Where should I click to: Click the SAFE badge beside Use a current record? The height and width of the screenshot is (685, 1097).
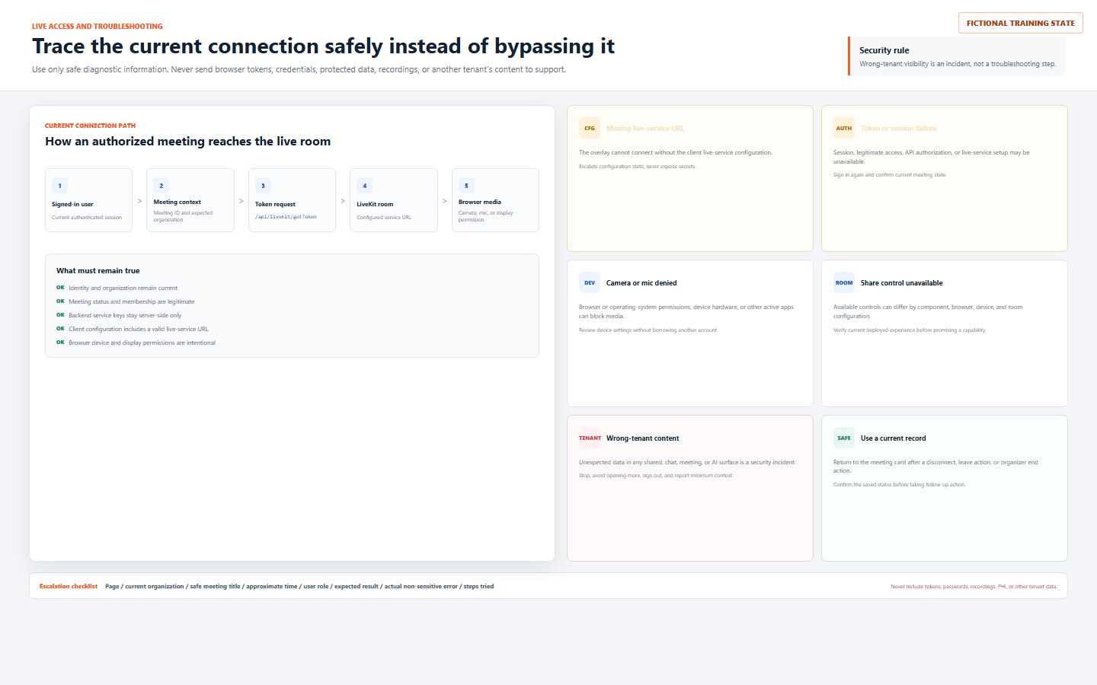(x=844, y=438)
